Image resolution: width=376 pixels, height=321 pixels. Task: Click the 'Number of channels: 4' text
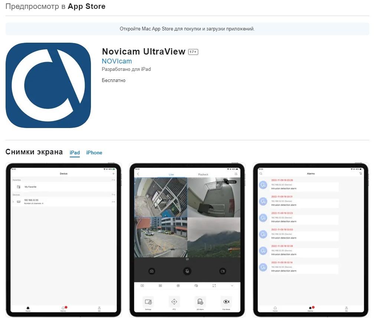33,203
